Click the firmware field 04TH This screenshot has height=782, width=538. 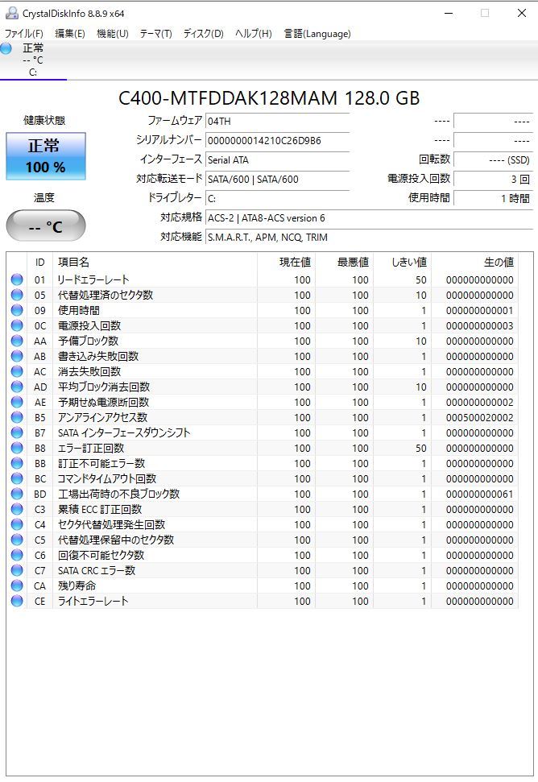tap(277, 121)
